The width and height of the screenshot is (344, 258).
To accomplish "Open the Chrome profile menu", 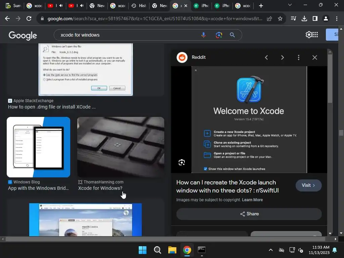I will pyautogui.click(x=326, y=19).
